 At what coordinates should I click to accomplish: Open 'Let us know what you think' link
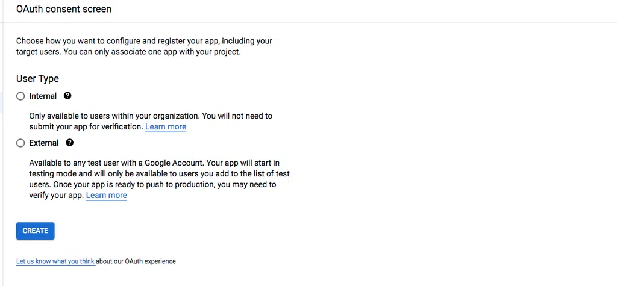point(55,261)
